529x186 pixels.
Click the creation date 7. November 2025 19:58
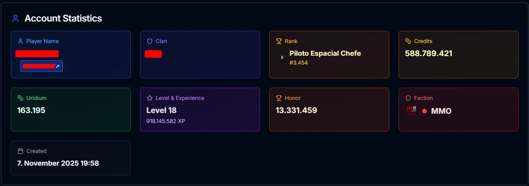(x=58, y=163)
